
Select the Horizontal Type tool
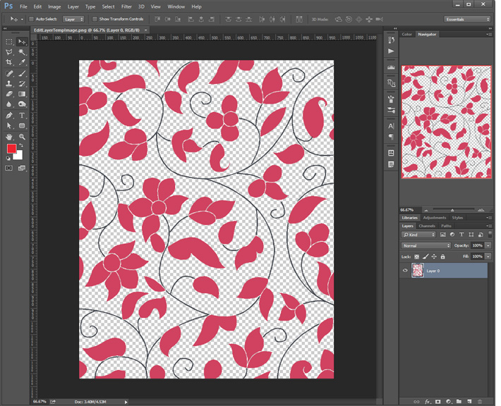22,115
